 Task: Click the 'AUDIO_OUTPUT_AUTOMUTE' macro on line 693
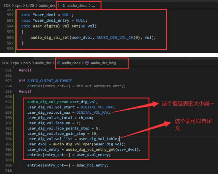[49, 81]
